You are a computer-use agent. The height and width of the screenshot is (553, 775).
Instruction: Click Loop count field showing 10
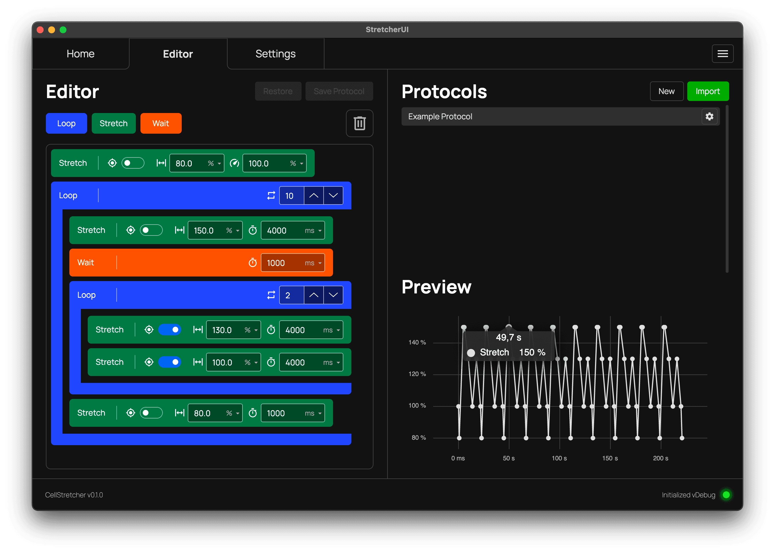(291, 195)
